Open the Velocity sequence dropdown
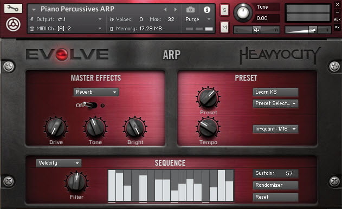 (x=59, y=163)
